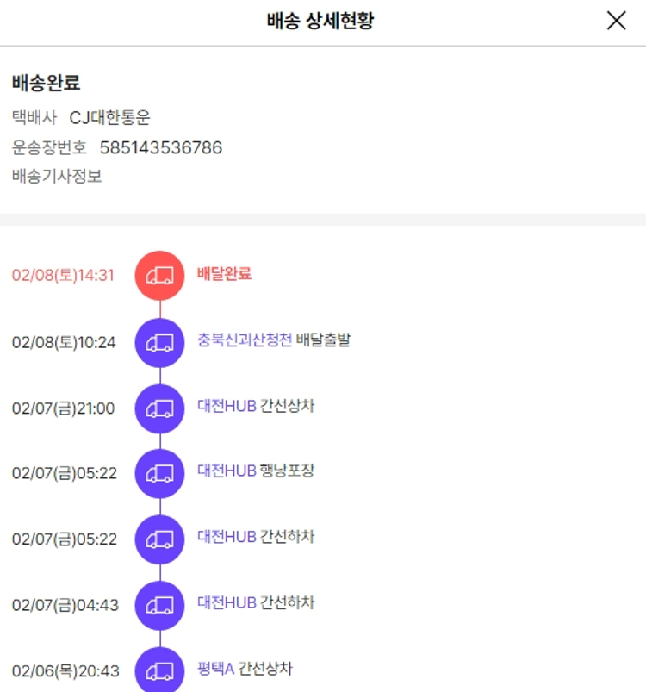This screenshot has height=692, width=646.
Task: Click truck icon at 02/07(금)05:22 간선하차
Action: tap(159, 539)
